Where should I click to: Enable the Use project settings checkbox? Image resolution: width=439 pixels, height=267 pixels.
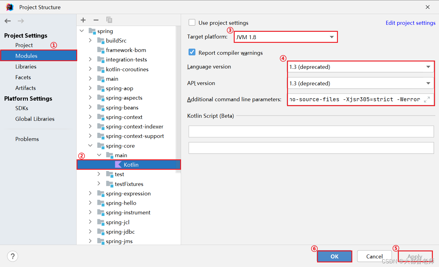192,23
